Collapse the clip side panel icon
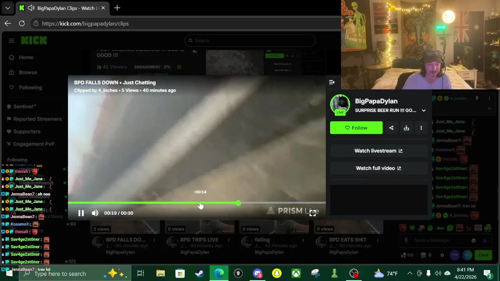The height and width of the screenshot is (281, 500). point(332,82)
